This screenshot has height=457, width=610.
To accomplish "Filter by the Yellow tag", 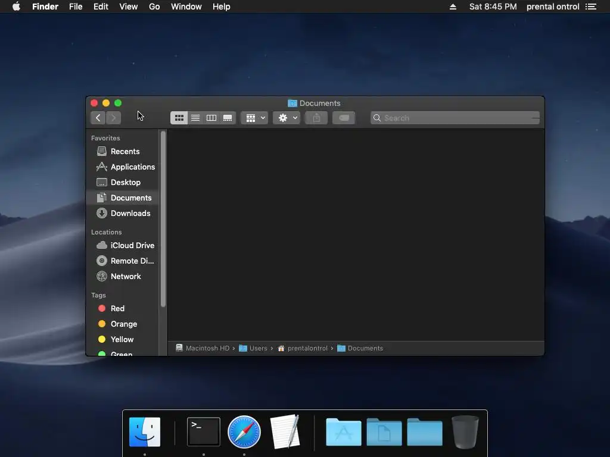I will coord(122,340).
